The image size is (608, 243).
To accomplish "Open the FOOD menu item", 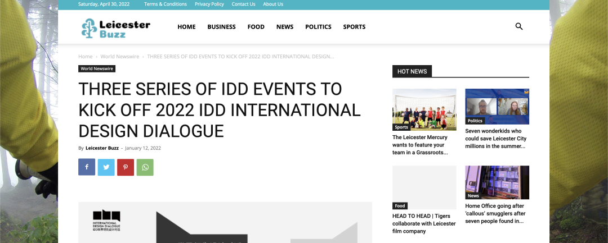I will [256, 26].
